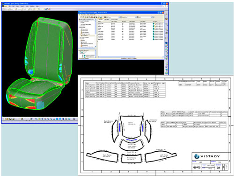Open the Help menu in CATIA menu bar
The height and width of the screenshot is (176, 234).
click(37, 6)
